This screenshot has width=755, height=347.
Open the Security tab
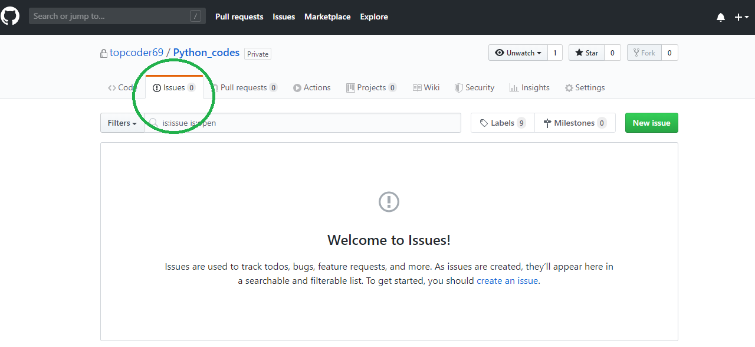coord(474,87)
